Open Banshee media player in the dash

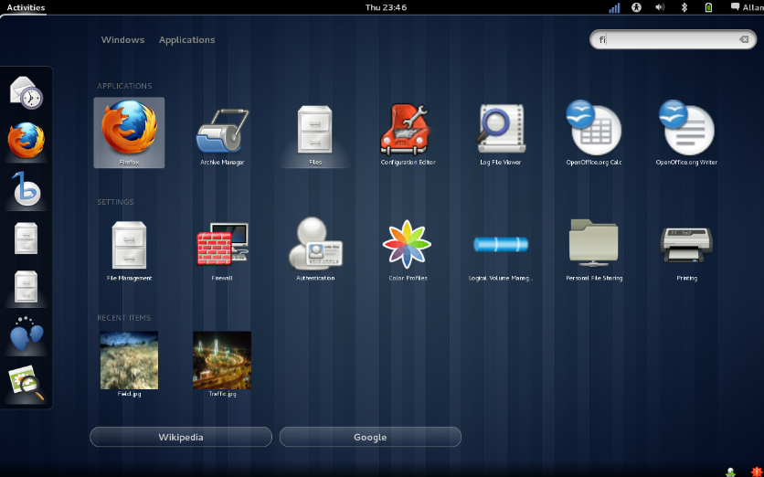pos(27,189)
